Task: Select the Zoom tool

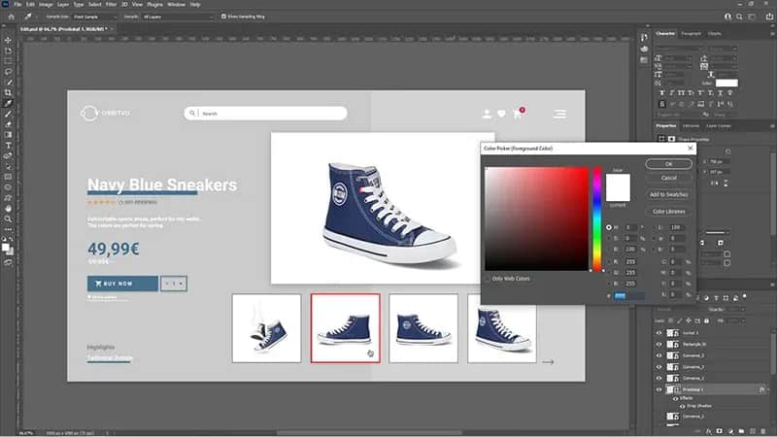Action: coord(8,218)
